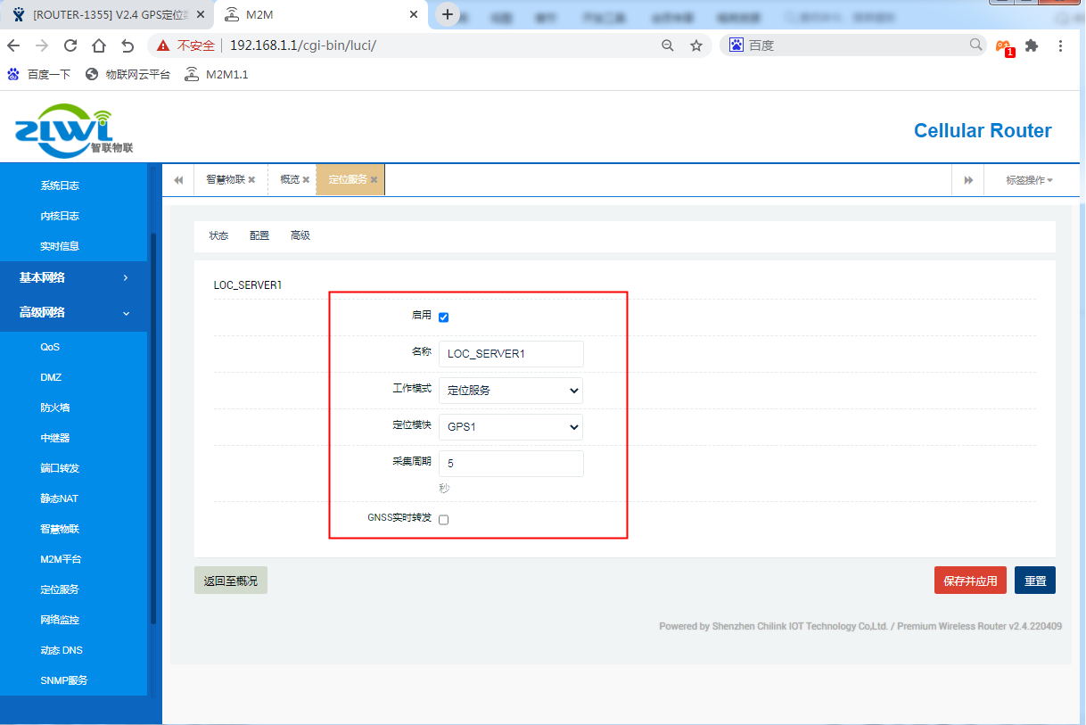The width and height of the screenshot is (1086, 725).
Task: Click 保存并应用 button
Action: tap(970, 580)
